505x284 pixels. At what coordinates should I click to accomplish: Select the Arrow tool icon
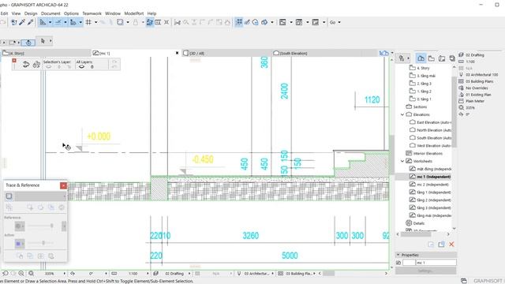point(43,41)
